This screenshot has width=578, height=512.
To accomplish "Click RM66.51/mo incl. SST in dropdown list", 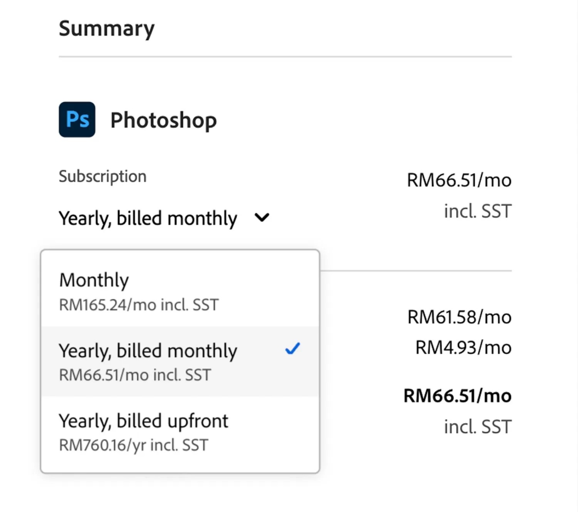I will tap(135, 375).
